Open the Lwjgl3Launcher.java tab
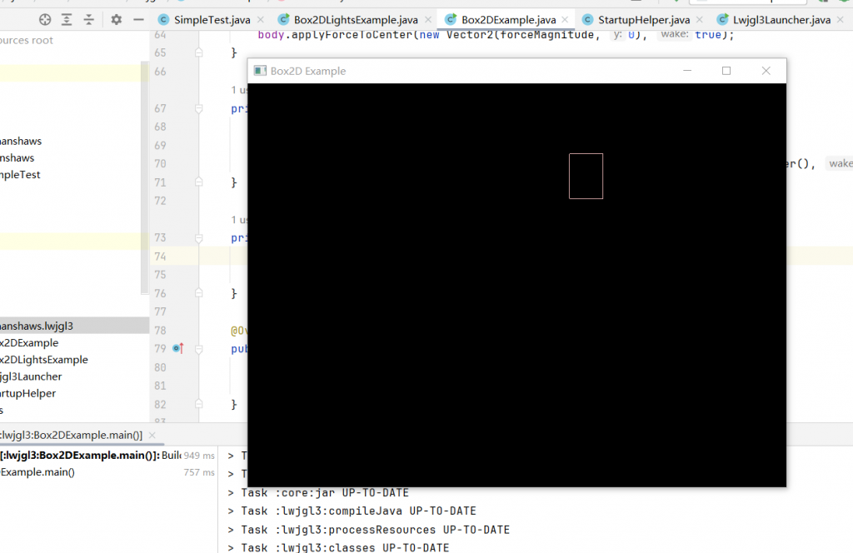 coord(781,20)
